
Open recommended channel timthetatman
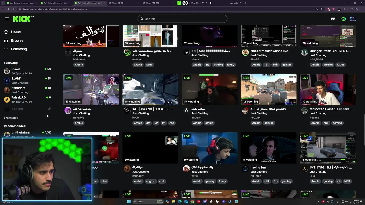pos(27,134)
